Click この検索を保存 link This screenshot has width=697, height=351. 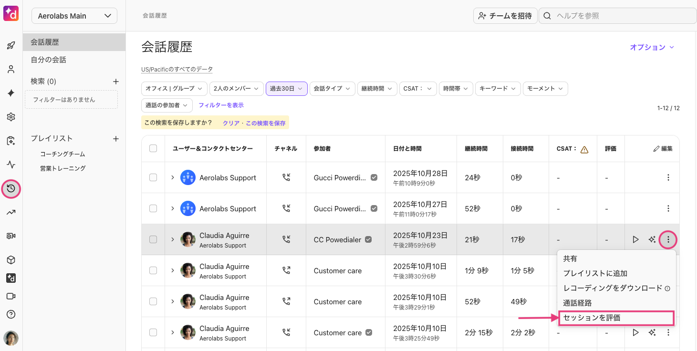pyautogui.click(x=265, y=123)
